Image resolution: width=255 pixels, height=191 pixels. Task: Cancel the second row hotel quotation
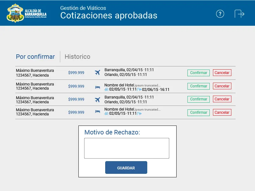click(x=222, y=86)
